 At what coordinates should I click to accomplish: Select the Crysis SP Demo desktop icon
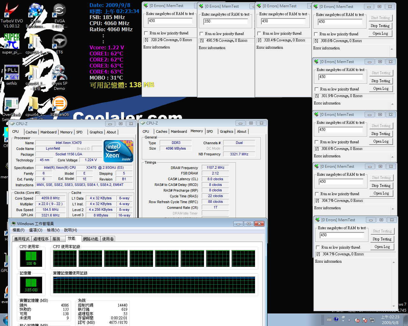[59, 77]
